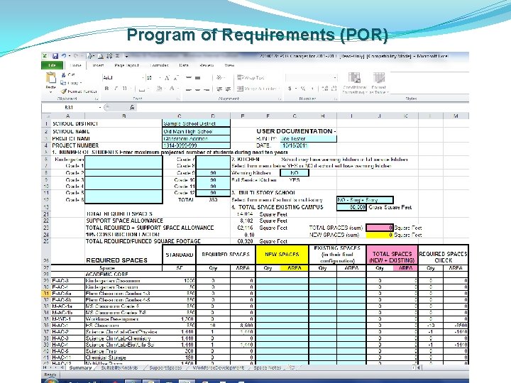The width and height of the screenshot is (511, 383).
Task: Click the Undo arrow icon
Action: pyautogui.click(x=64, y=56)
